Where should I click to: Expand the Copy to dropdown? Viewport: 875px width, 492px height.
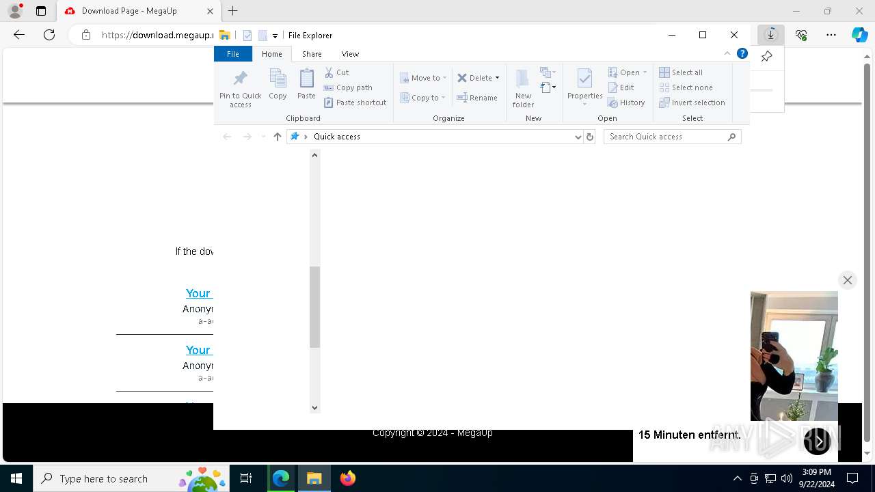(443, 98)
